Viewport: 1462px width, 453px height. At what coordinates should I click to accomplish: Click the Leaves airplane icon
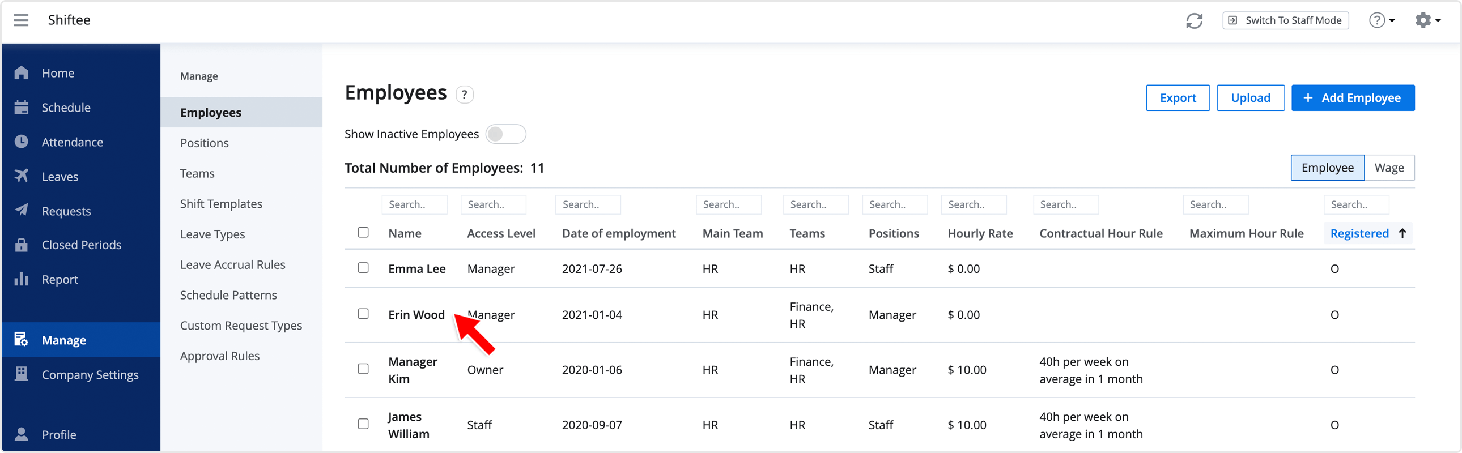click(22, 176)
